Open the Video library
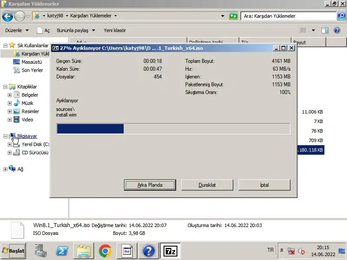Screen dimensions: 347x260 (x=27, y=120)
